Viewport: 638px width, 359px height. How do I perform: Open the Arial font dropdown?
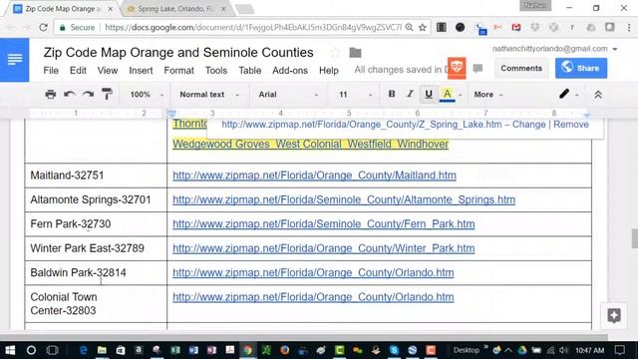(x=288, y=95)
